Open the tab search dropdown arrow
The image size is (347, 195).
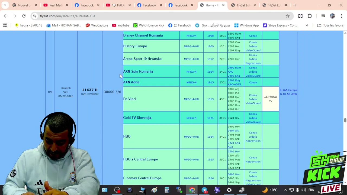pyautogui.click(x=5, y=5)
